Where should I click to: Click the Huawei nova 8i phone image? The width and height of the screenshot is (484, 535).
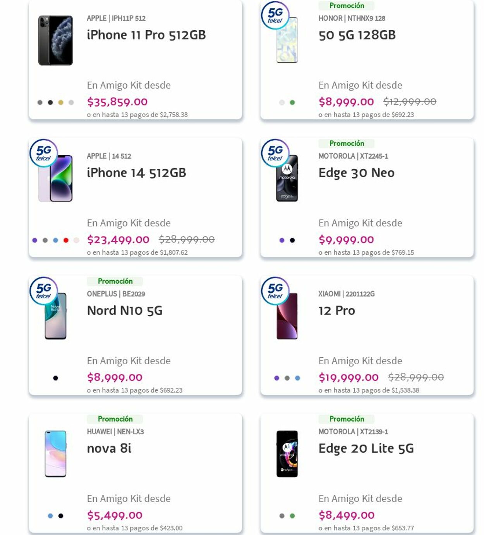(55, 454)
